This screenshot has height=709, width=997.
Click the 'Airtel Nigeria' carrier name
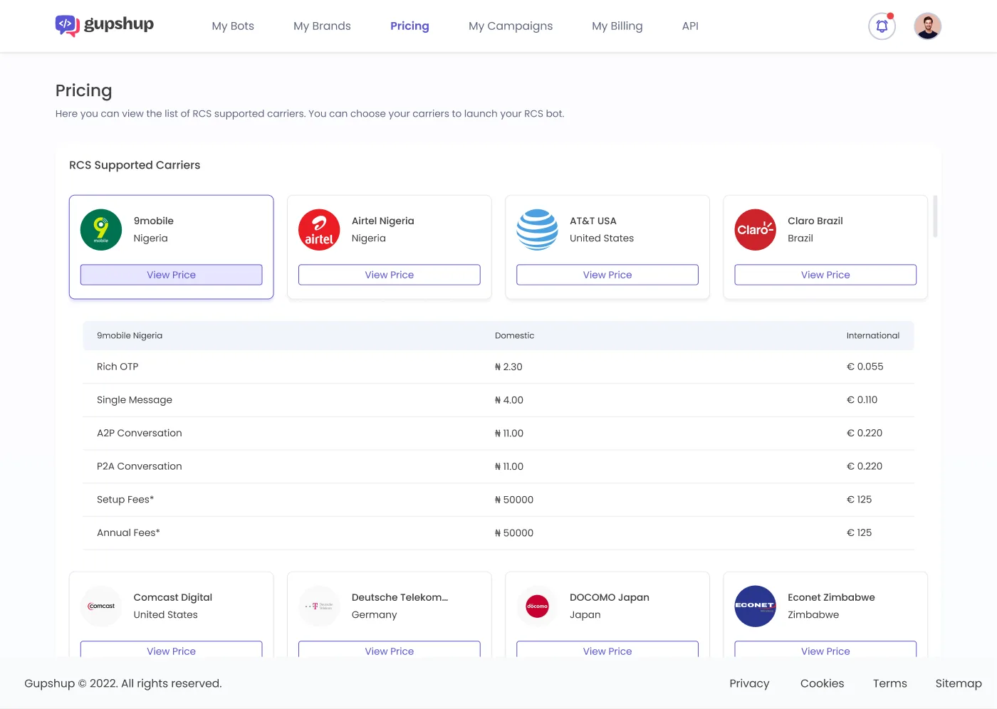(383, 221)
